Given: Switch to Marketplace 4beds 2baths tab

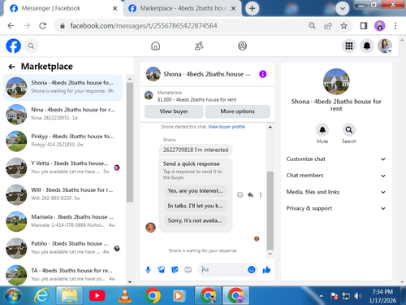Looking at the screenshot, I should click(x=183, y=8).
